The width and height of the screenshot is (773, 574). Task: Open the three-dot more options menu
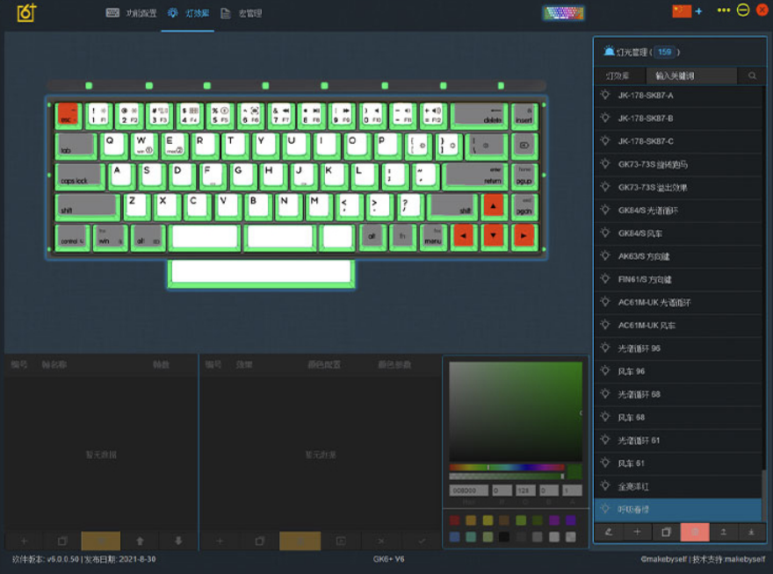click(723, 11)
